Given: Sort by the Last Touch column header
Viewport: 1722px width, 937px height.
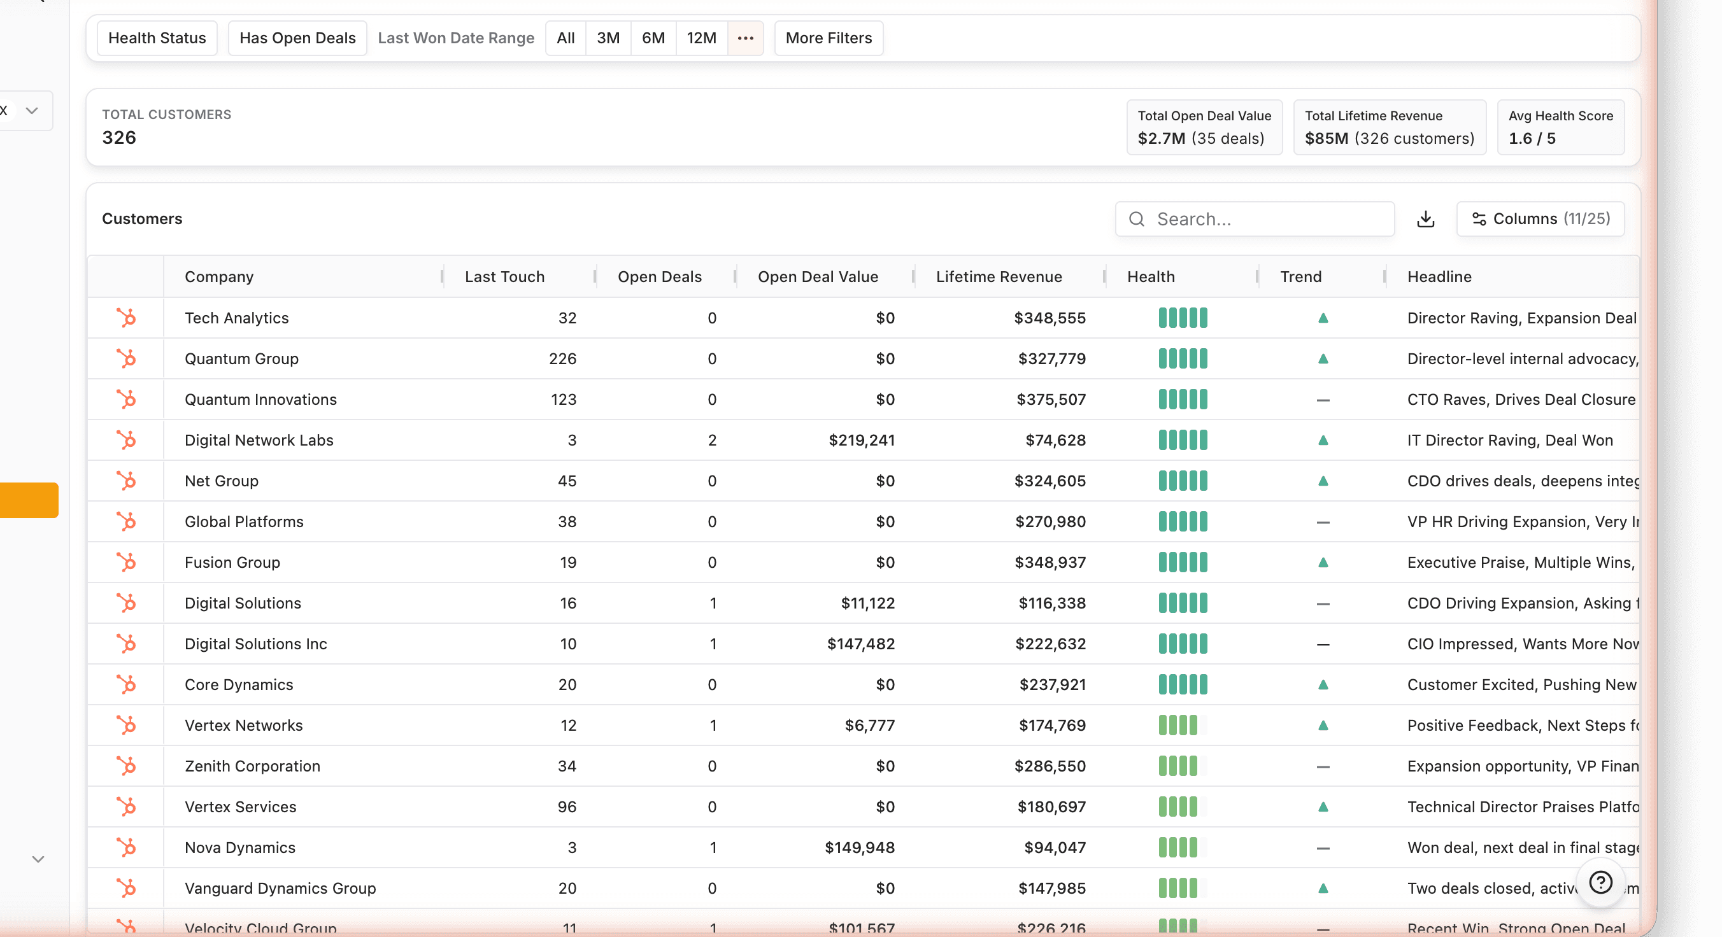Looking at the screenshot, I should [x=504, y=277].
